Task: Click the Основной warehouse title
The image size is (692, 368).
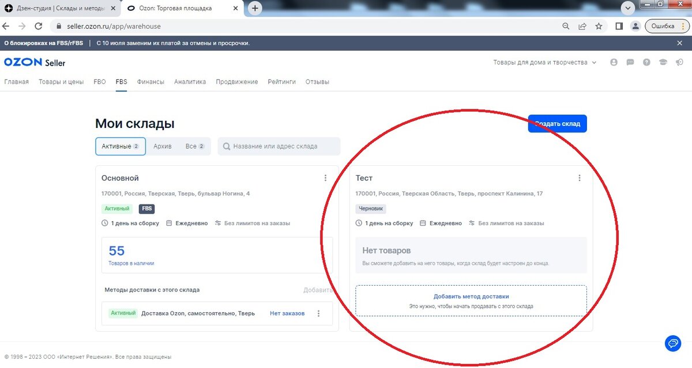Action: pos(120,178)
